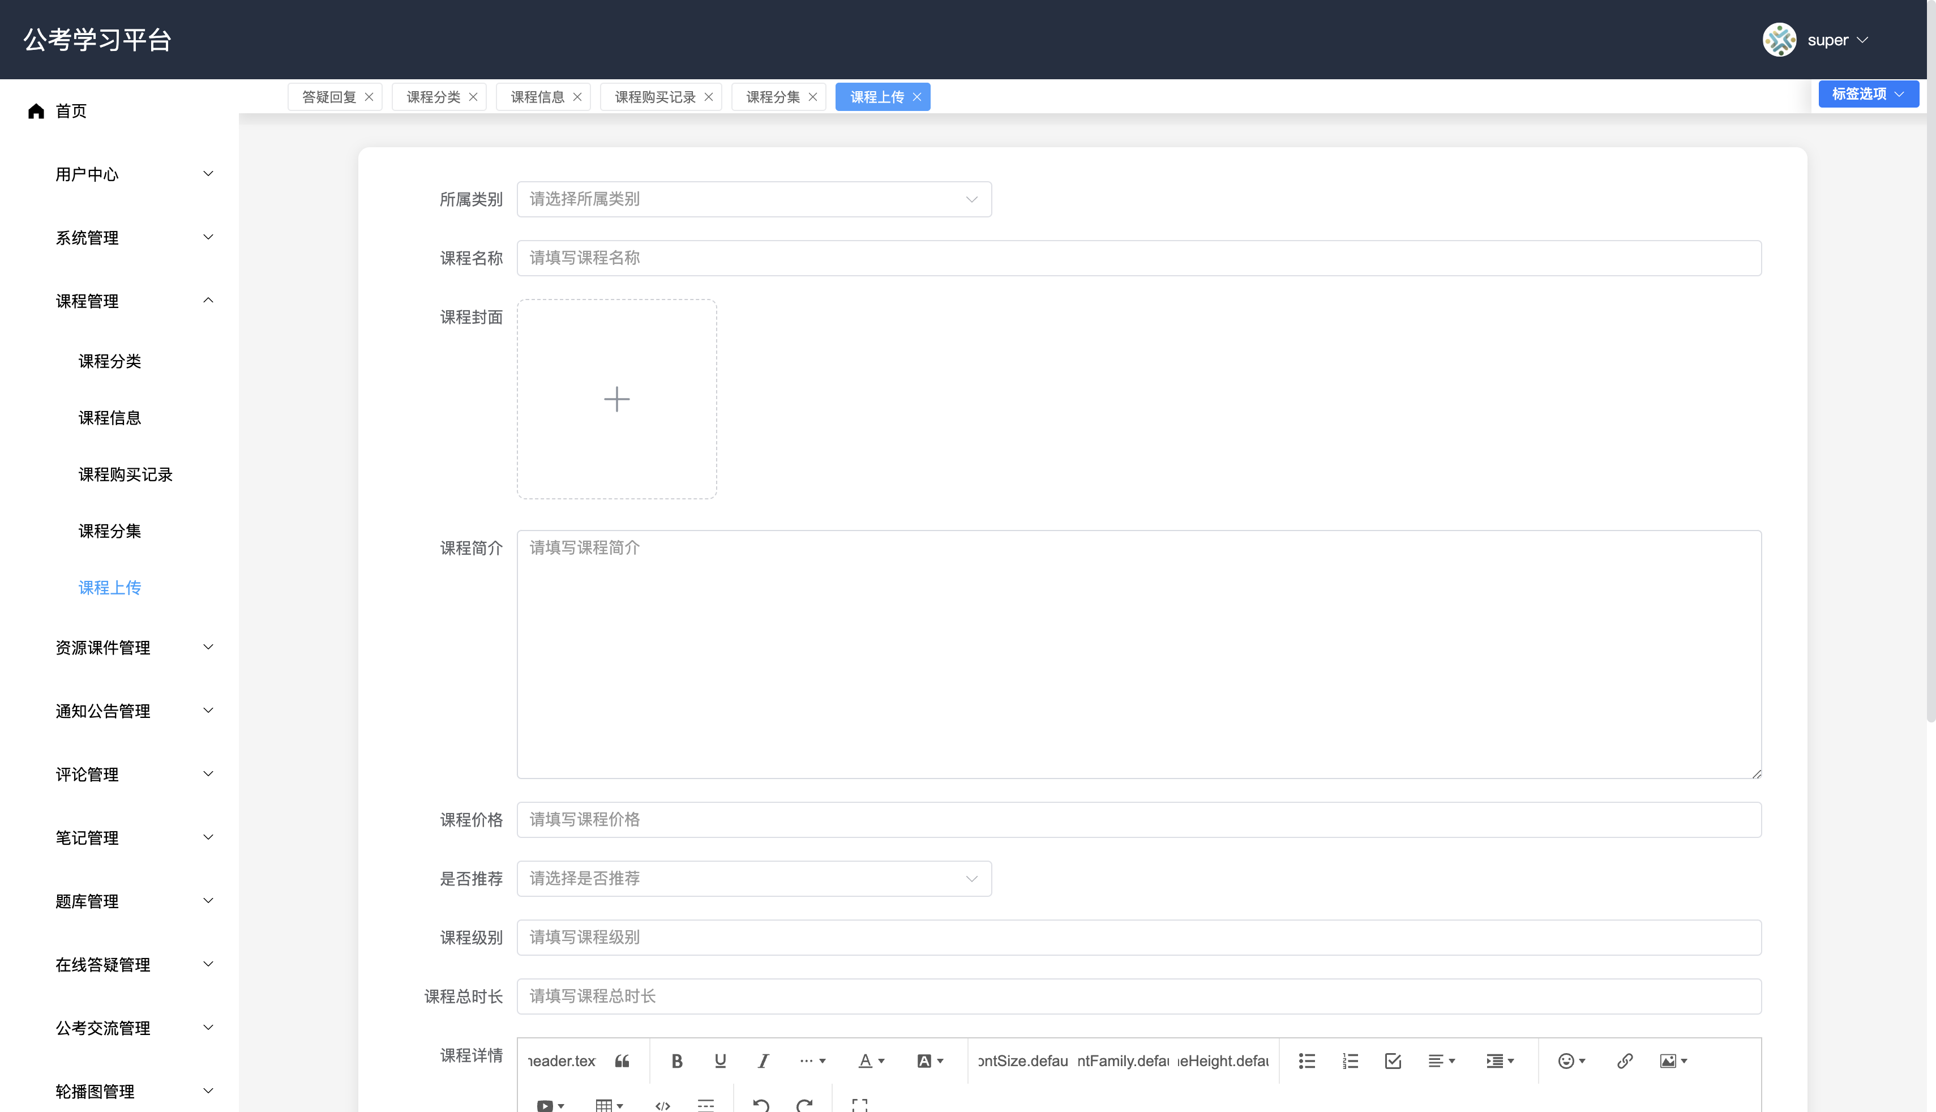
Task: Click the 标签选项 button
Action: coord(1868,94)
